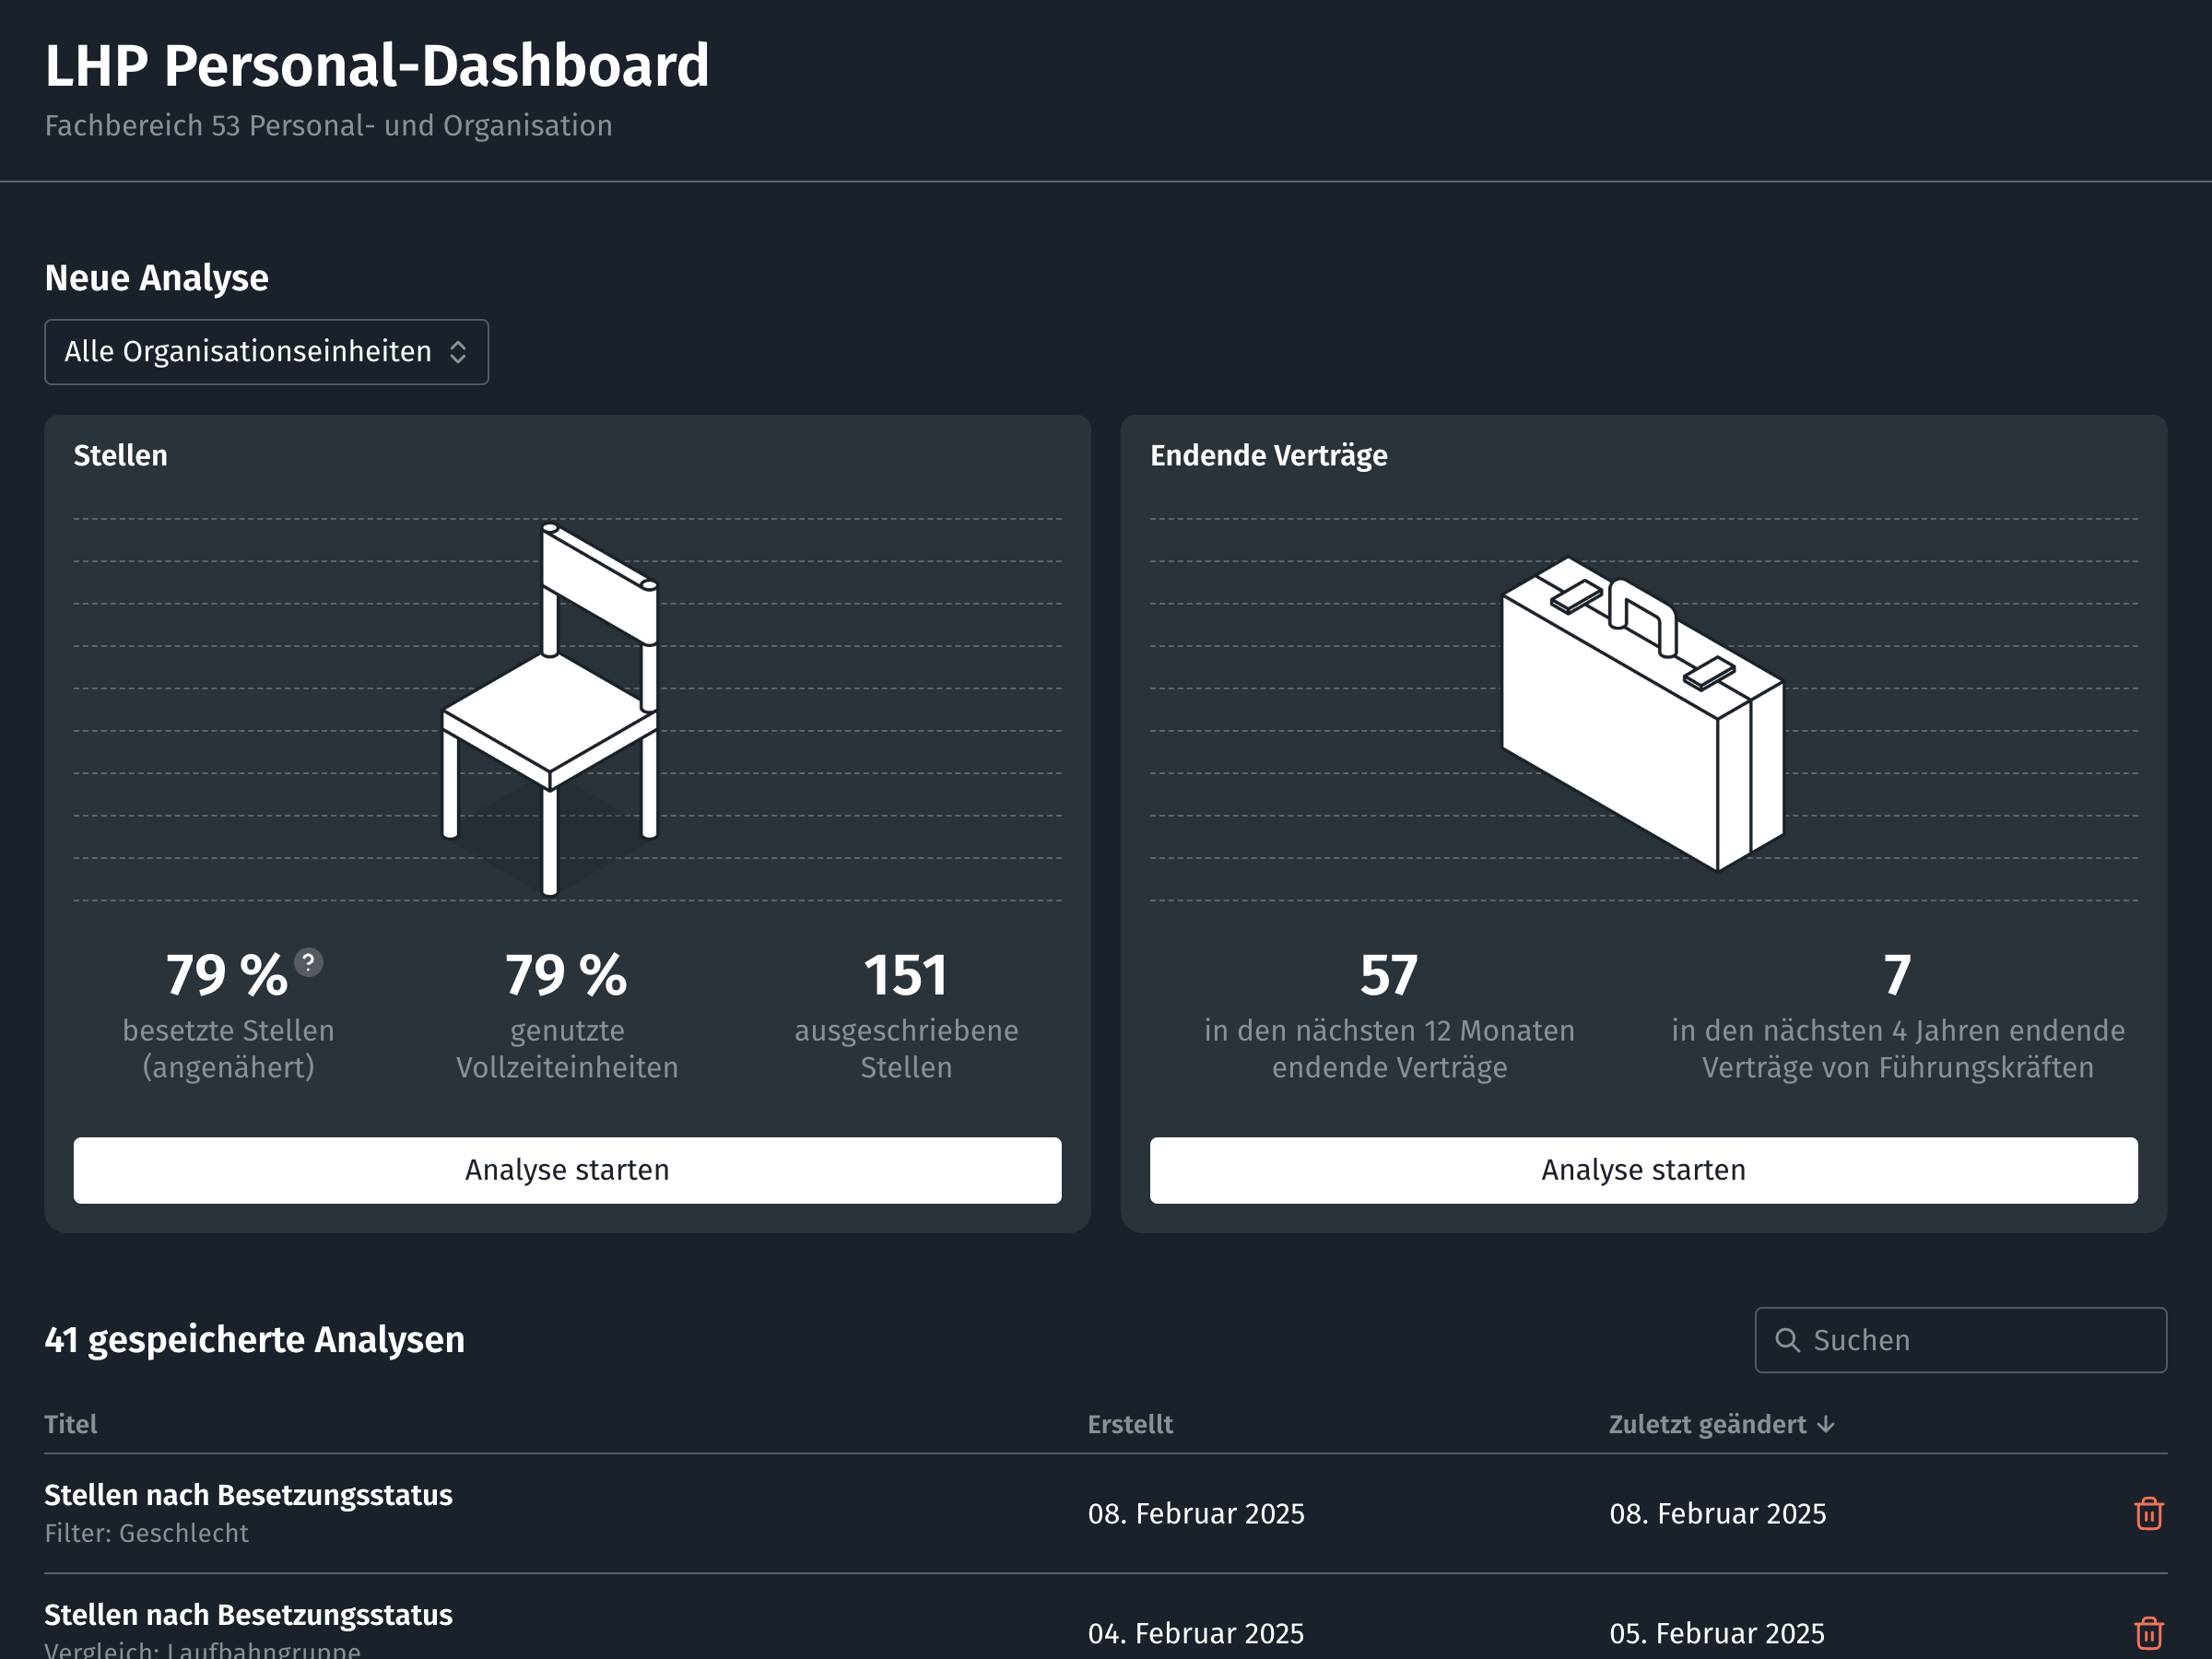Image resolution: width=2212 pixels, height=1659 pixels.
Task: Click trash icon for 04. Februar 2025 analysis
Action: [x=2148, y=1633]
